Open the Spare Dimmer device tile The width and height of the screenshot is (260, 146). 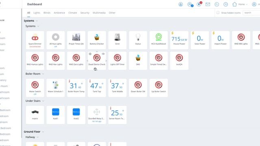click(x=35, y=40)
